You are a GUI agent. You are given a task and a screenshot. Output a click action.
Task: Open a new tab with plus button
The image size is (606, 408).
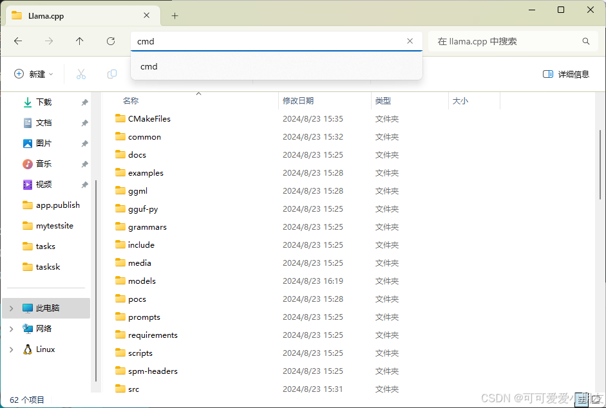tap(175, 16)
